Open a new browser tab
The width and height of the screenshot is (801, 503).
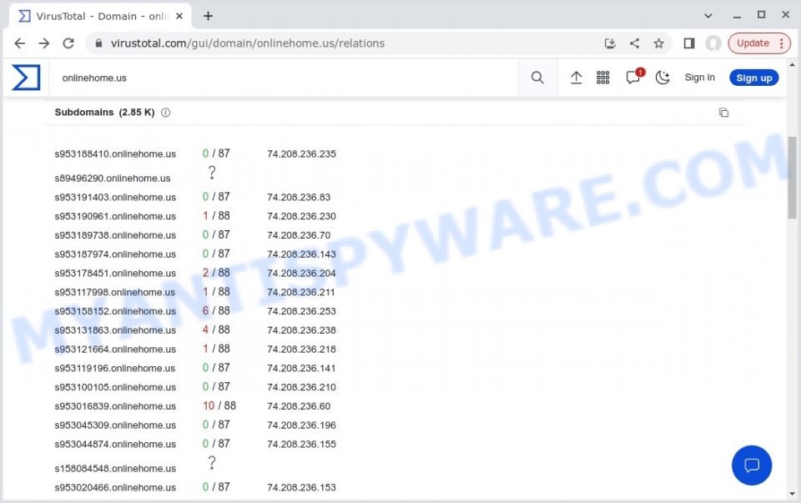tap(208, 16)
